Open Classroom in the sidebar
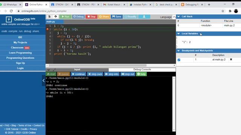Screen dimensions: 241x135 click(20, 48)
